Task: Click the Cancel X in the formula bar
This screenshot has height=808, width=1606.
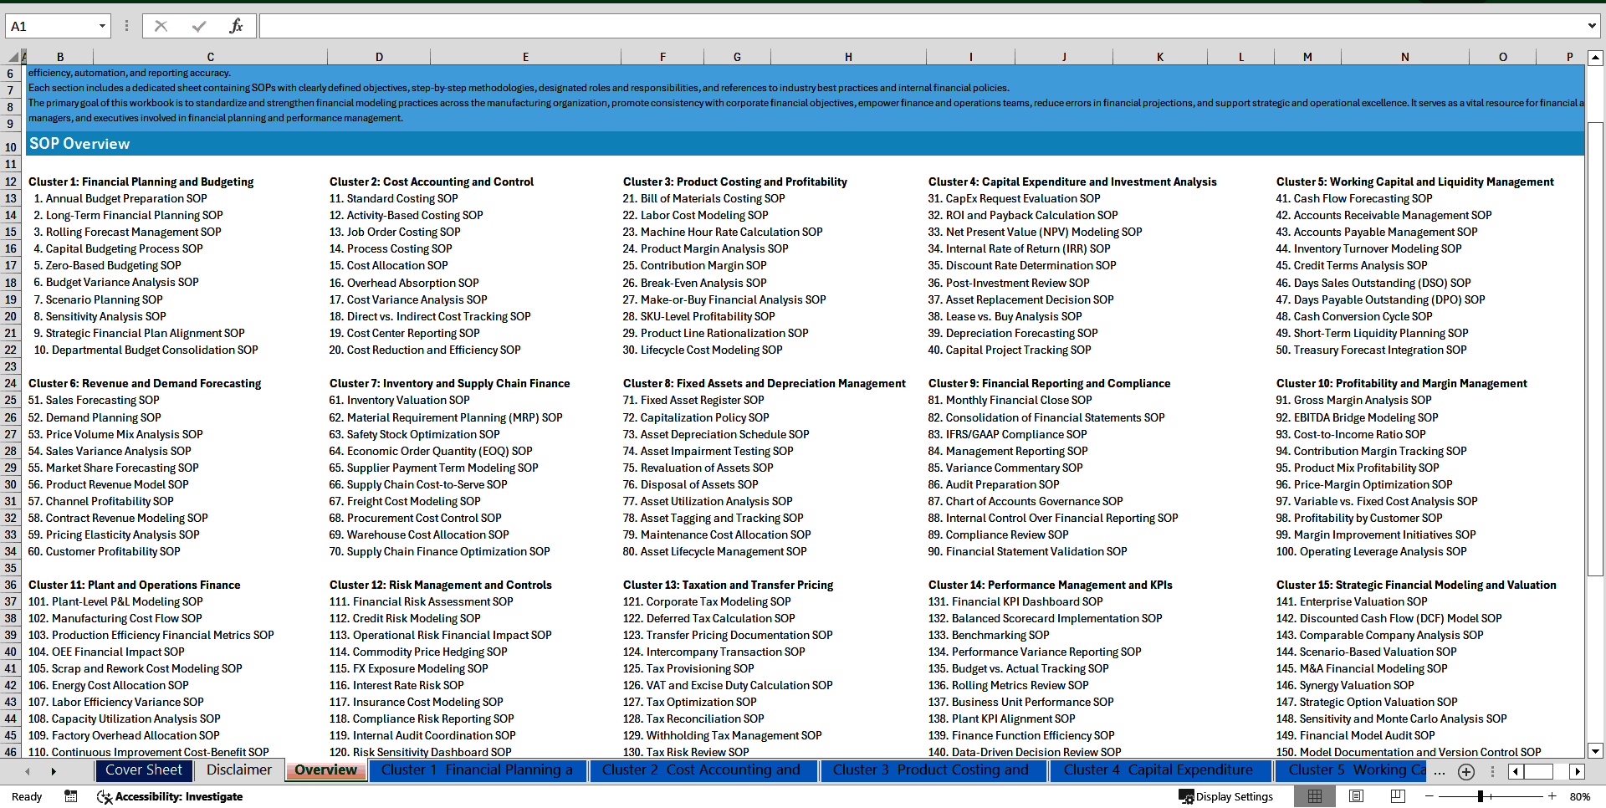Action: (x=161, y=26)
